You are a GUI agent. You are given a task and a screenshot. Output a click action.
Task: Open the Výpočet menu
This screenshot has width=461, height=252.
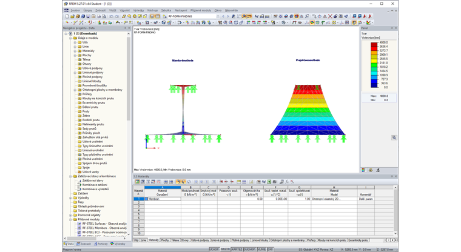click(125, 10)
